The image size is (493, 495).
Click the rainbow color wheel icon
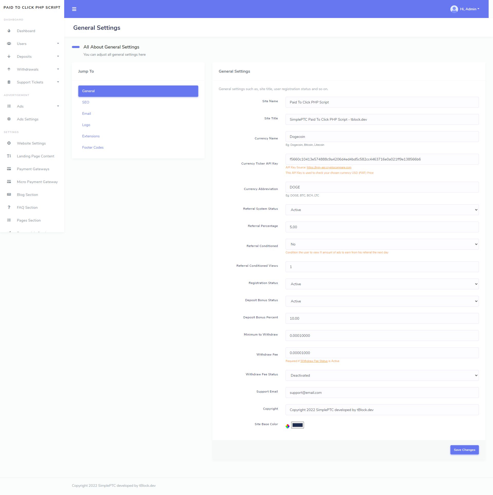coord(288,426)
